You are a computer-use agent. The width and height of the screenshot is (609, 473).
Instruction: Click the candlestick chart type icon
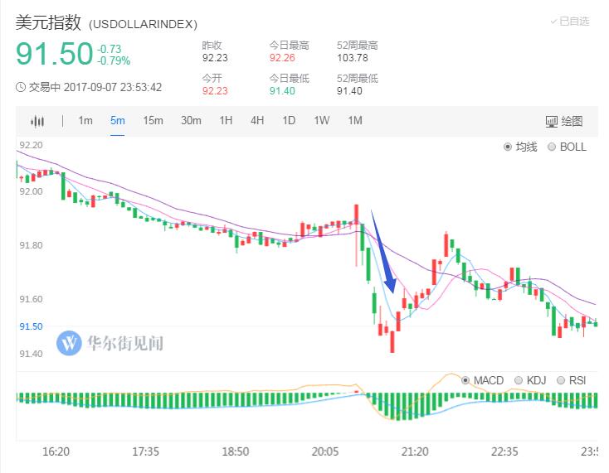tap(37, 121)
